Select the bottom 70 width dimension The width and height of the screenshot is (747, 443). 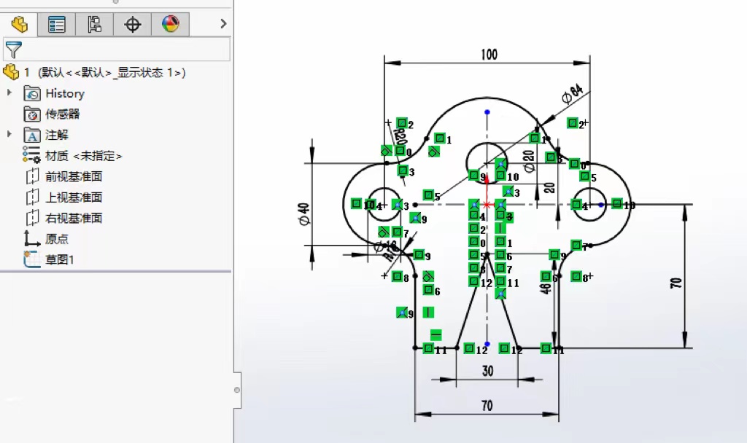pos(487,406)
